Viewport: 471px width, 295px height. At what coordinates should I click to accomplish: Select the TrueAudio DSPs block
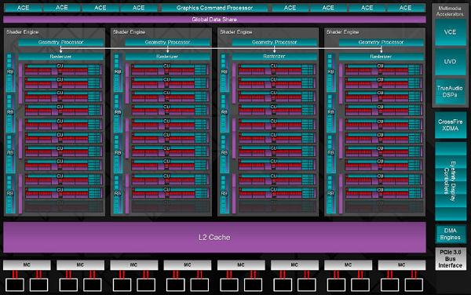click(451, 92)
